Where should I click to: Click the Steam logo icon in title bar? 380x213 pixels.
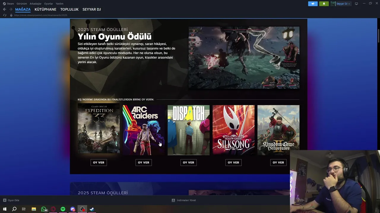(x=4, y=4)
